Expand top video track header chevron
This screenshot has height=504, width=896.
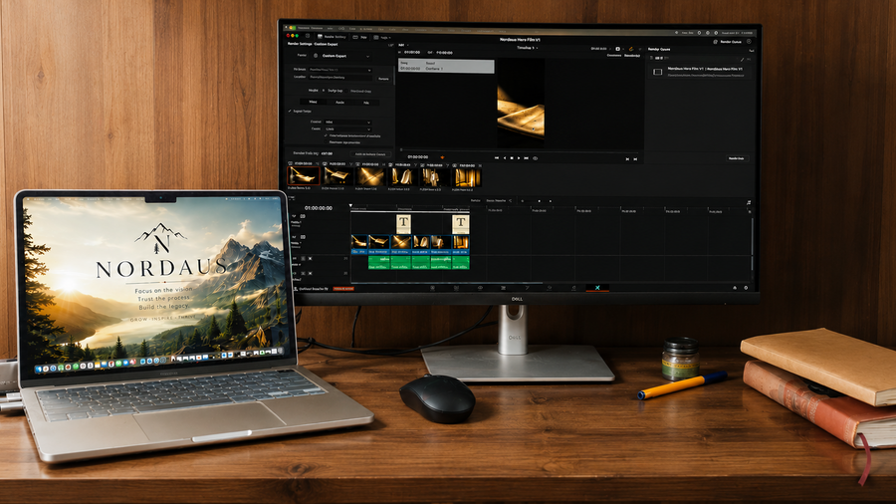[294, 216]
